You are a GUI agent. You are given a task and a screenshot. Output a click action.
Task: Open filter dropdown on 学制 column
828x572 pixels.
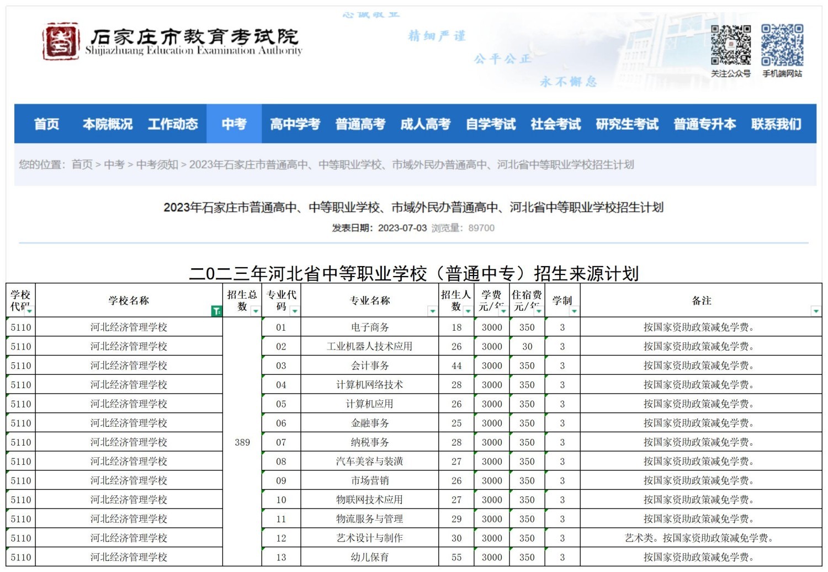574,312
